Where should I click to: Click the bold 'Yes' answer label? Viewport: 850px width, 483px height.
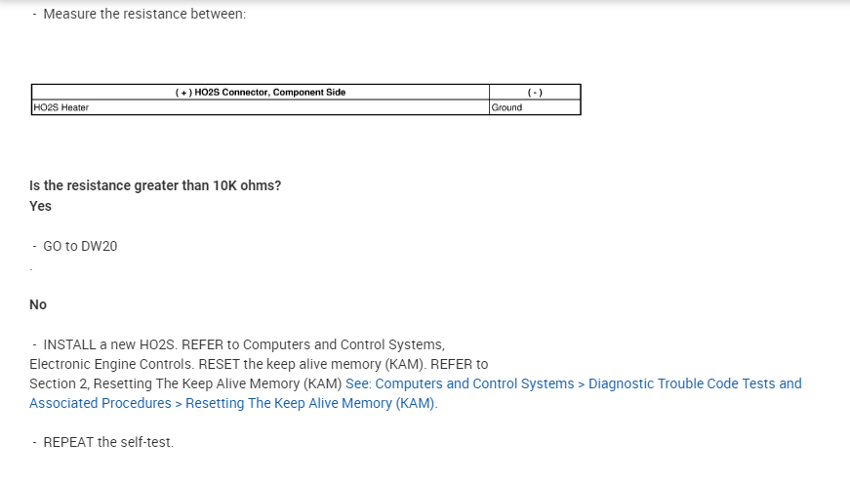pyautogui.click(x=40, y=206)
